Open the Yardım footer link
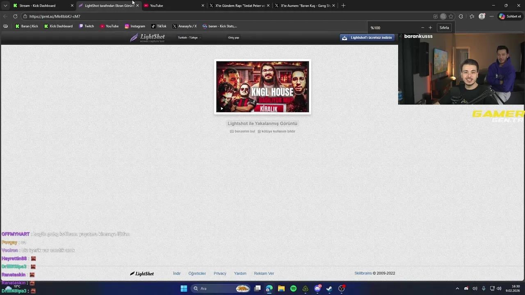 coord(240,273)
